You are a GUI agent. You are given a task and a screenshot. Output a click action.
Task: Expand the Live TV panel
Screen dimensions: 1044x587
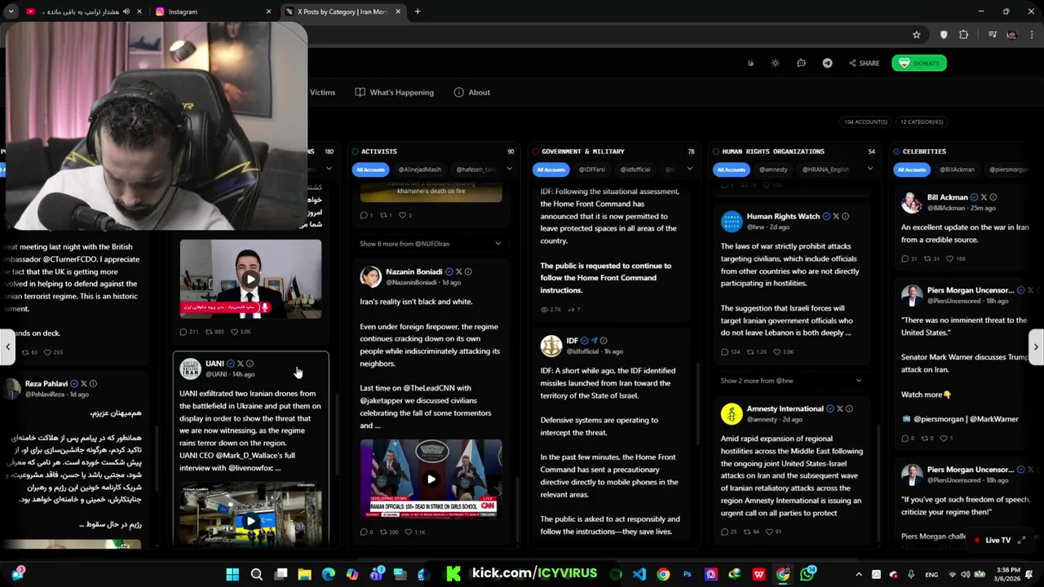(1022, 540)
